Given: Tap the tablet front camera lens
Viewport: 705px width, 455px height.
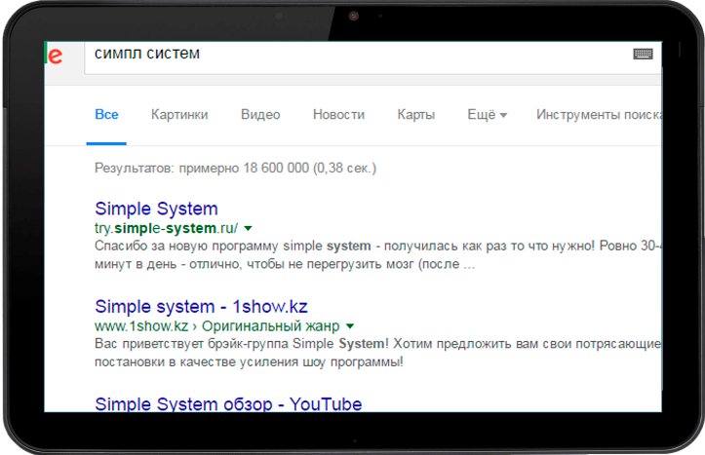Looking at the screenshot, I should (354, 17).
